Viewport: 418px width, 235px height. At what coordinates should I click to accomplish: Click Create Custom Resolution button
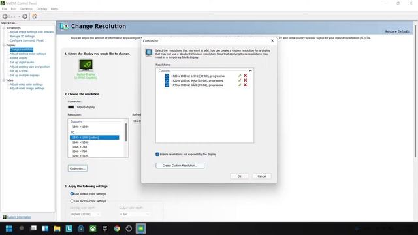180,165
